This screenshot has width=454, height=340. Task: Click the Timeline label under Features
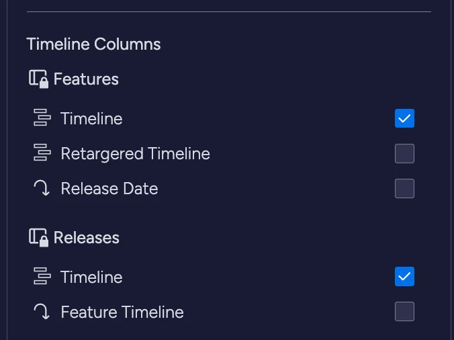tap(91, 119)
